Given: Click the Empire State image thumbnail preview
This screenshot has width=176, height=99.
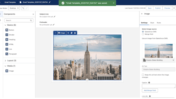Looking at the screenshot, I should (x=159, y=51).
